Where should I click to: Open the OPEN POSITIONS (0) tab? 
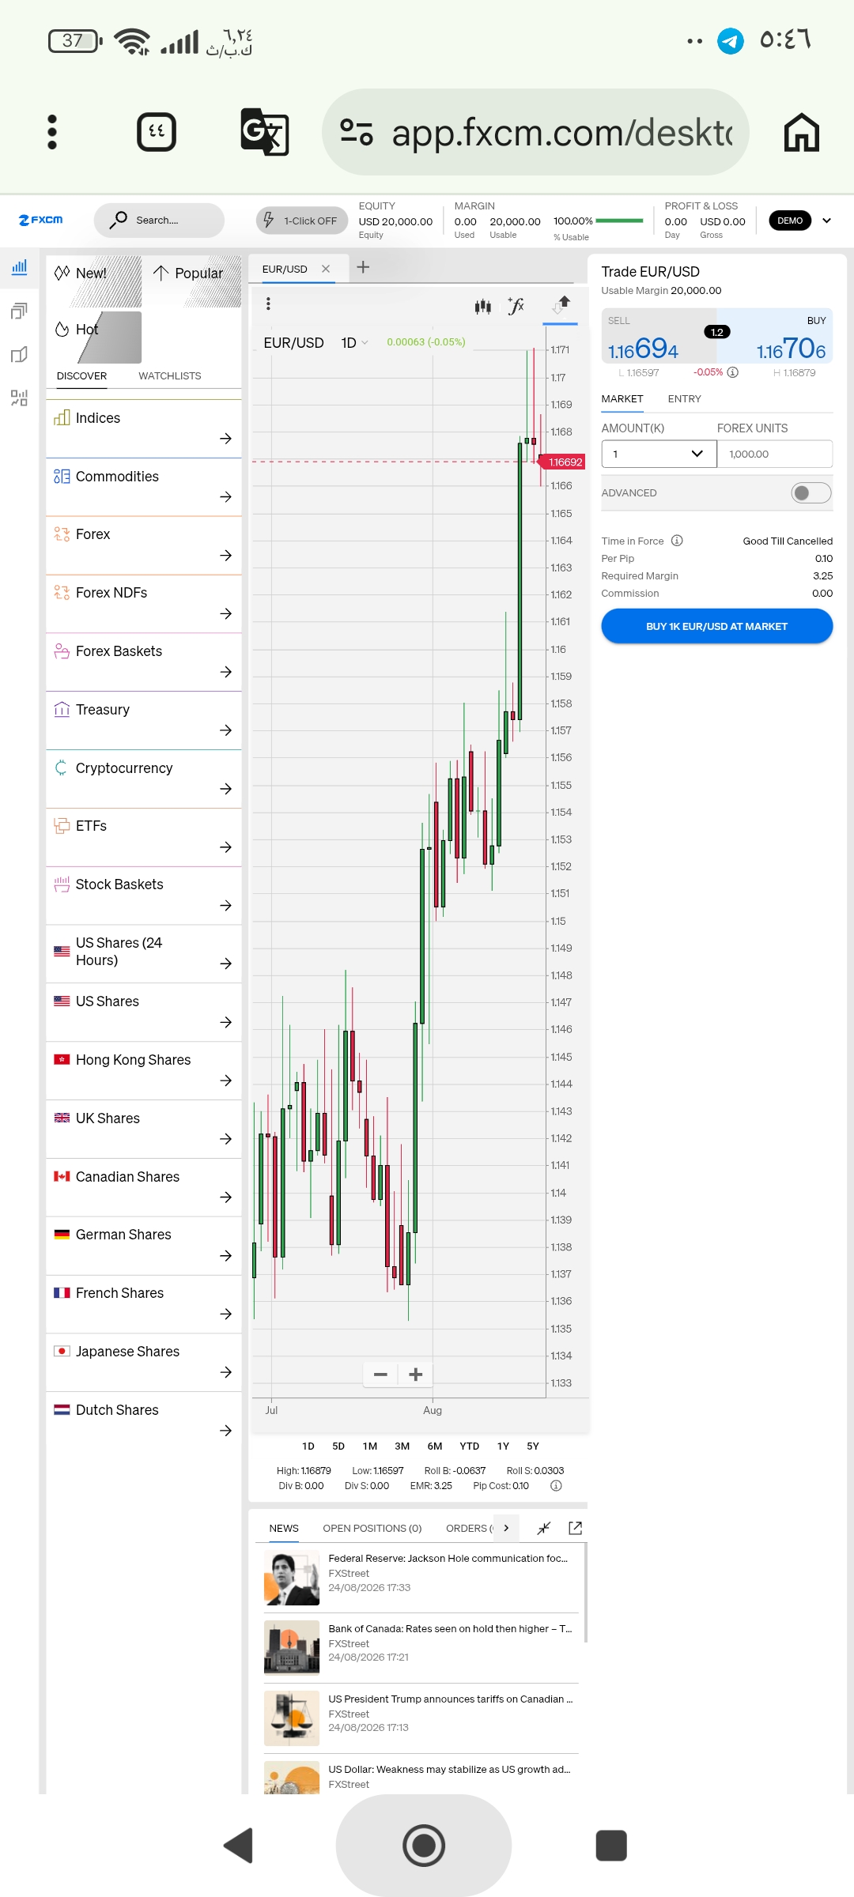click(x=372, y=1528)
